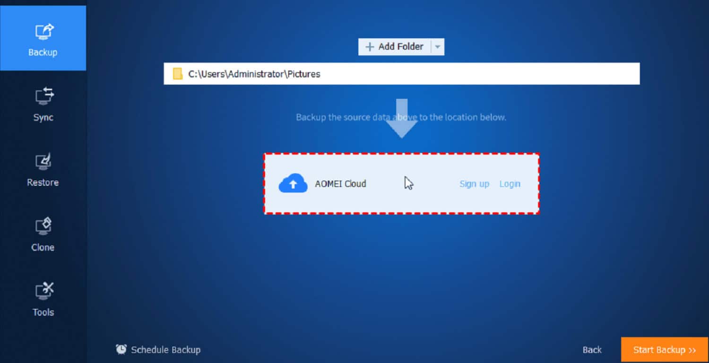
Task: Click the Login link
Action: tap(510, 184)
